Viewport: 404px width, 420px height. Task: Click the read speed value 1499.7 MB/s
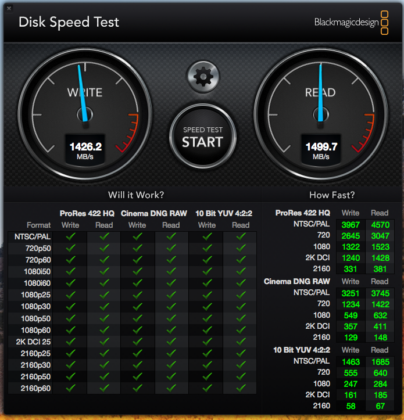pos(321,150)
